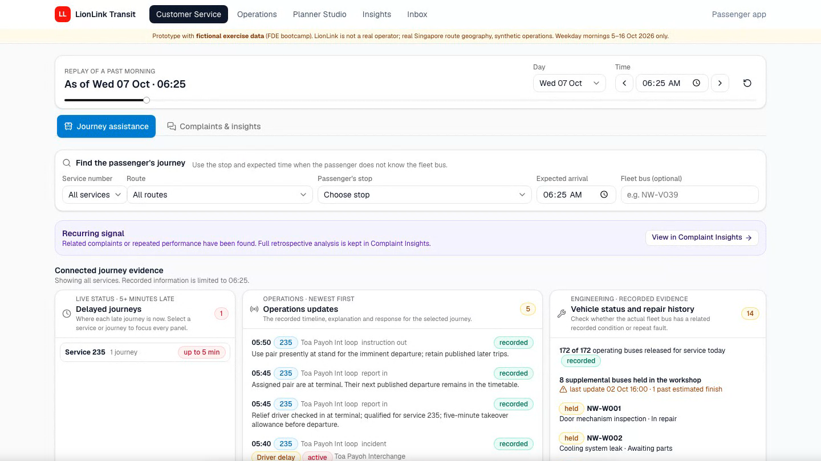Click the clock icon beside Delayed journeys

click(67, 314)
